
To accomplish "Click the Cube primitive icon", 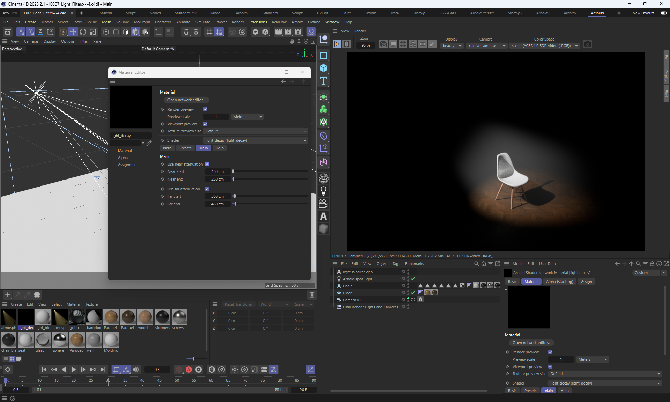I will click(x=323, y=68).
